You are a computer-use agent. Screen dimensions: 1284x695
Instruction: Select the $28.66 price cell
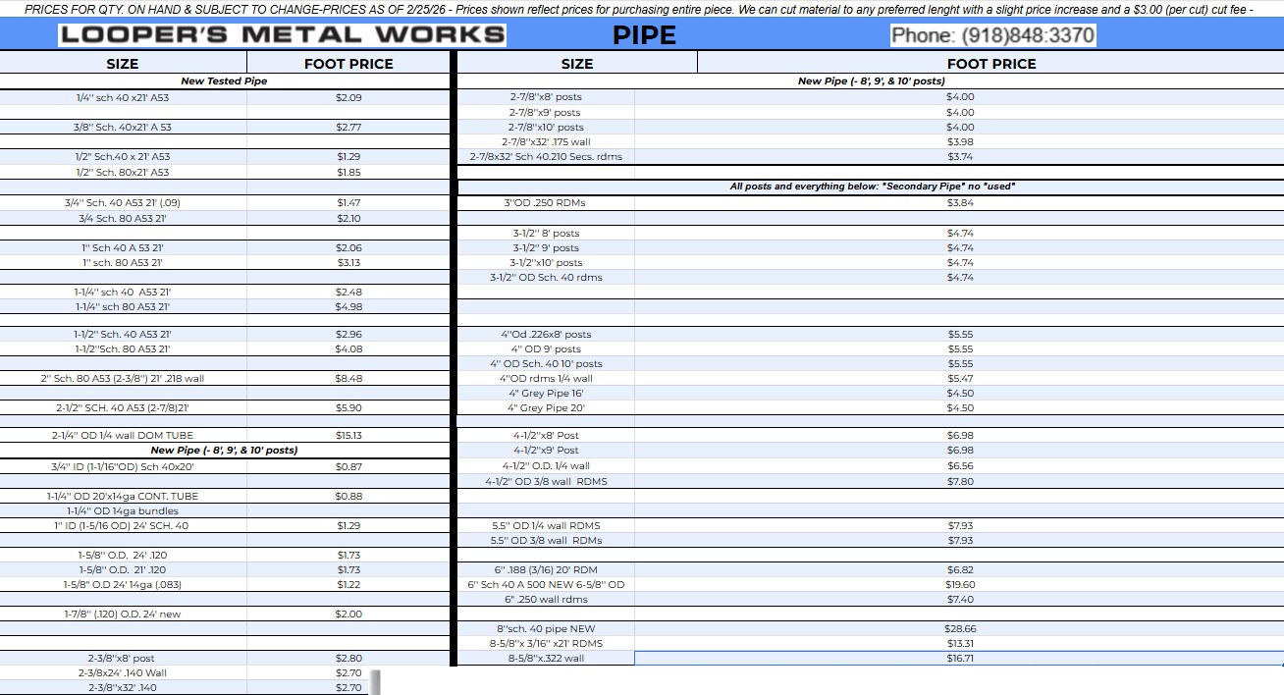pos(960,628)
